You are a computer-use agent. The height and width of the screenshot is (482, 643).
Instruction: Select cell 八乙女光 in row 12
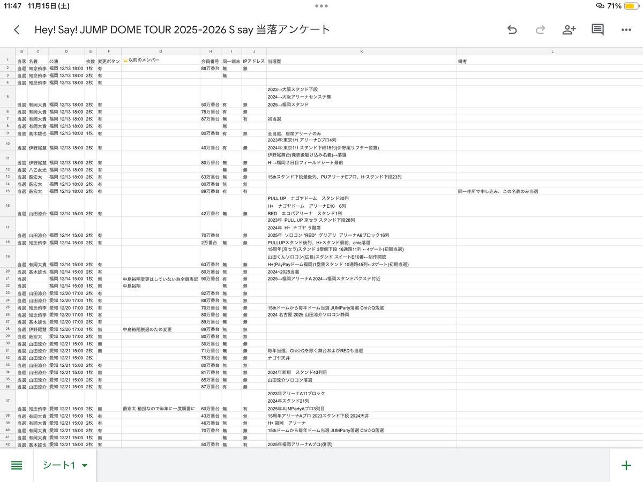tap(38, 170)
